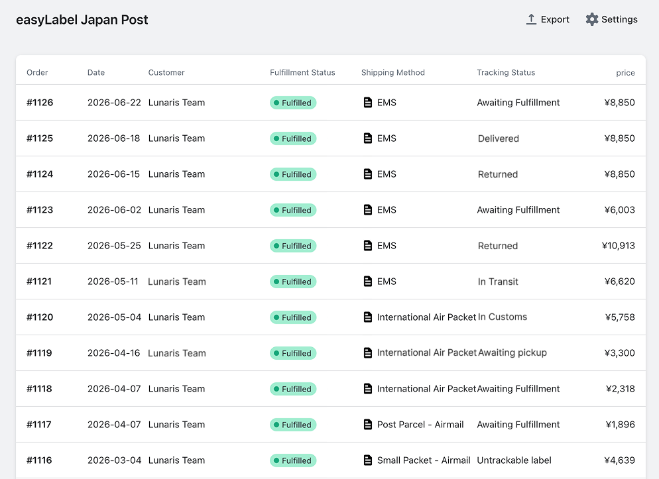Select order #1122
This screenshot has height=479, width=659.
(40, 246)
